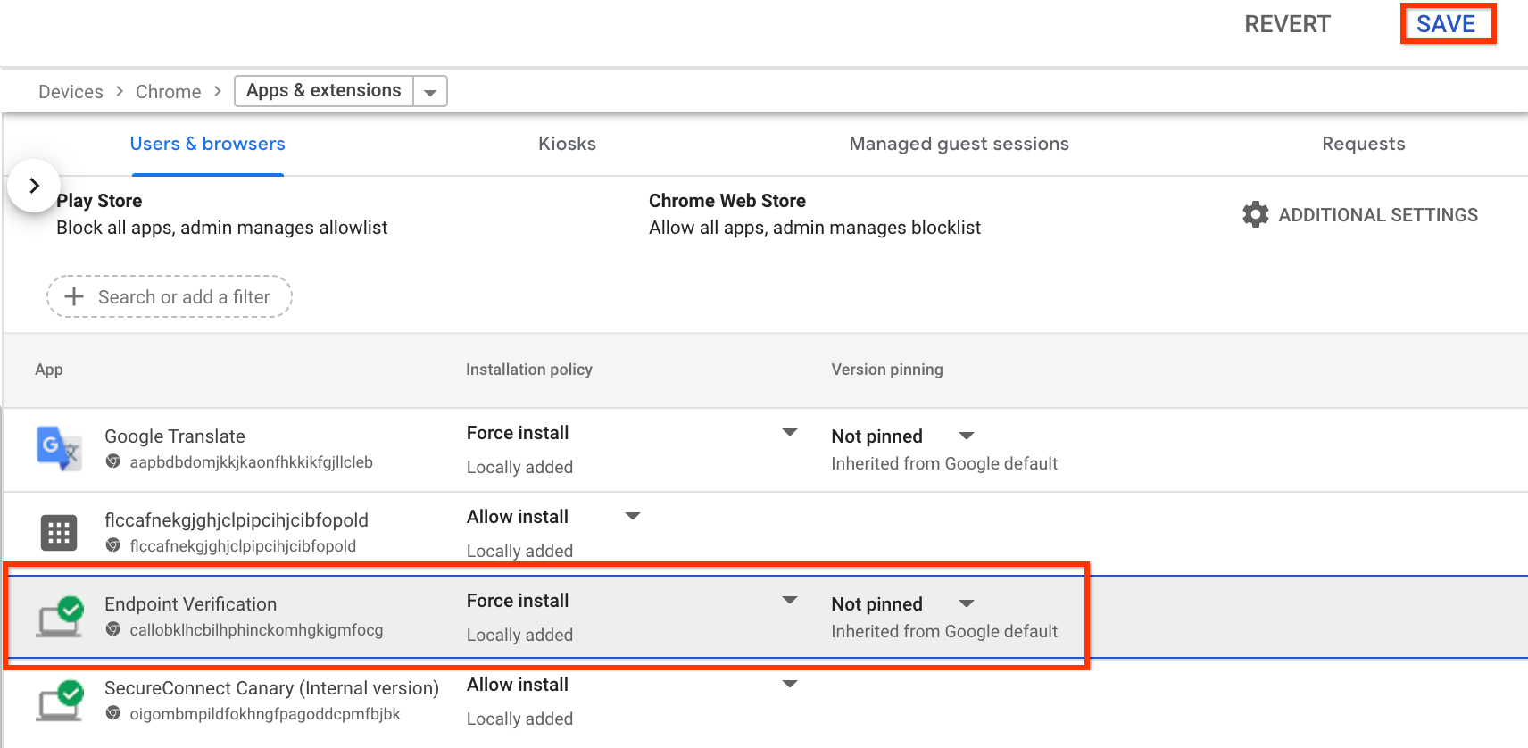Click the plus icon in filter box
The width and height of the screenshot is (1528, 748).
[75, 296]
